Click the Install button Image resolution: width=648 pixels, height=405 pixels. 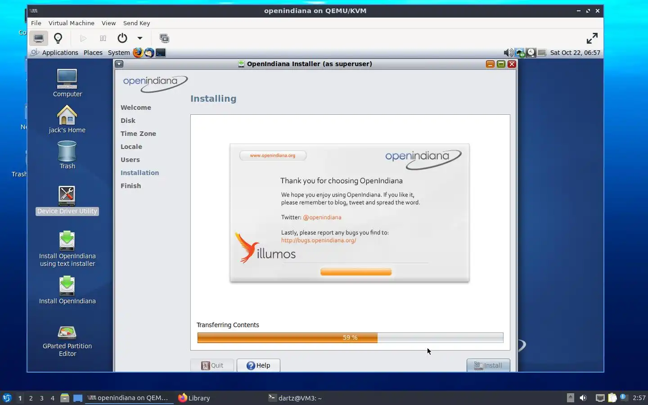pyautogui.click(x=488, y=365)
